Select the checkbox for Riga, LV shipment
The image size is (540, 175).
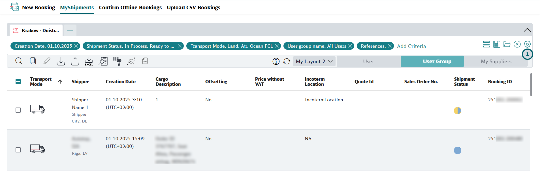tap(18, 150)
